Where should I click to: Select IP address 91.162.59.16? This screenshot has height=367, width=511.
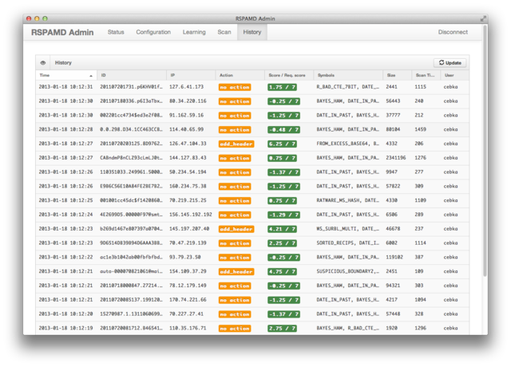click(x=186, y=115)
